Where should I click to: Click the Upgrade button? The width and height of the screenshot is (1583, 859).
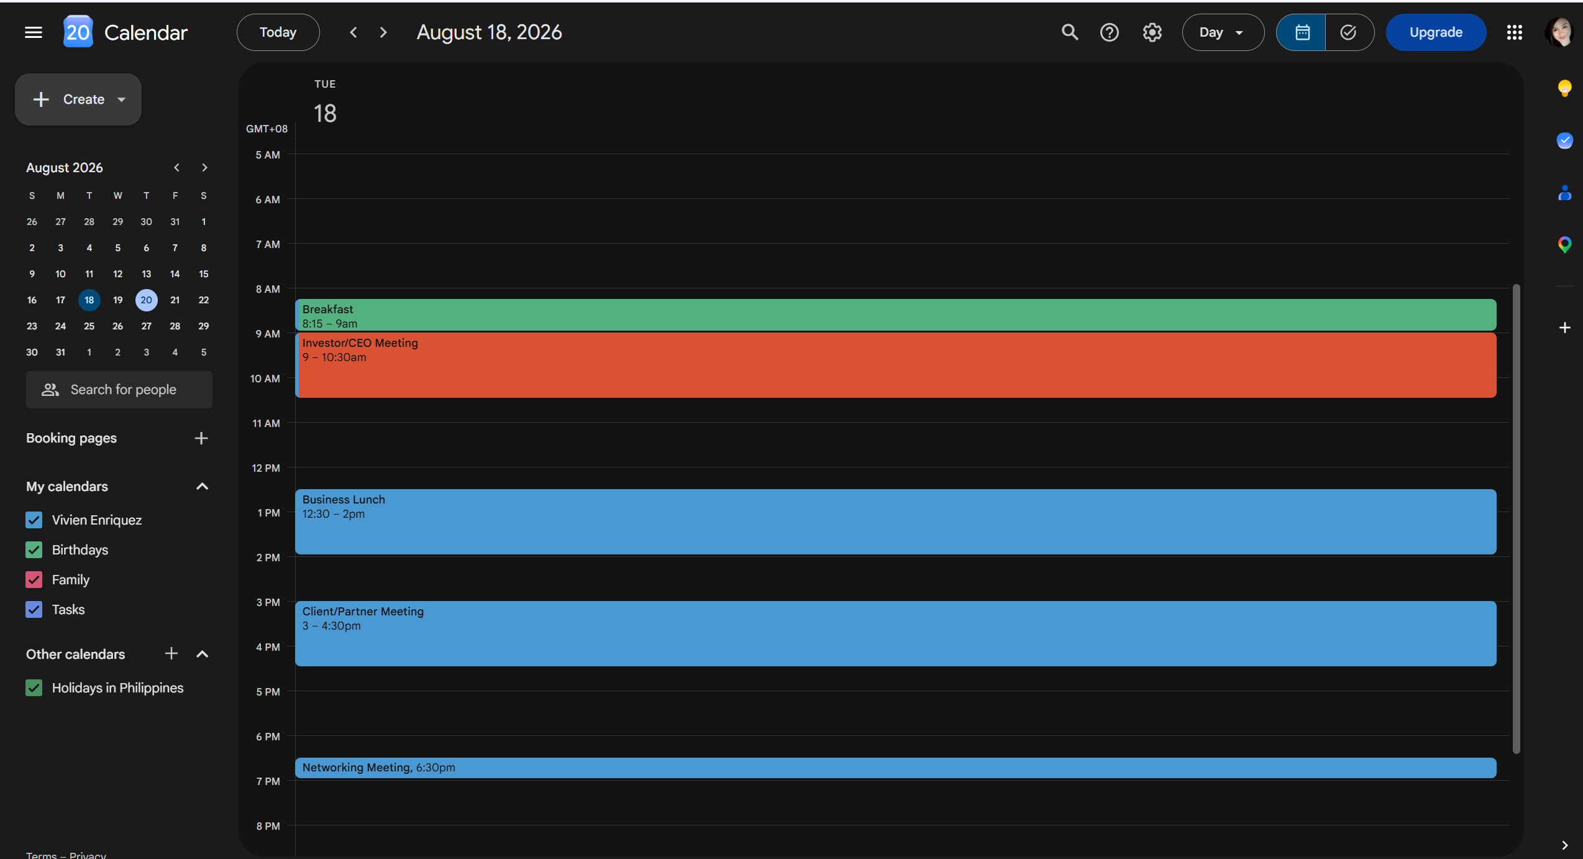[1436, 32]
